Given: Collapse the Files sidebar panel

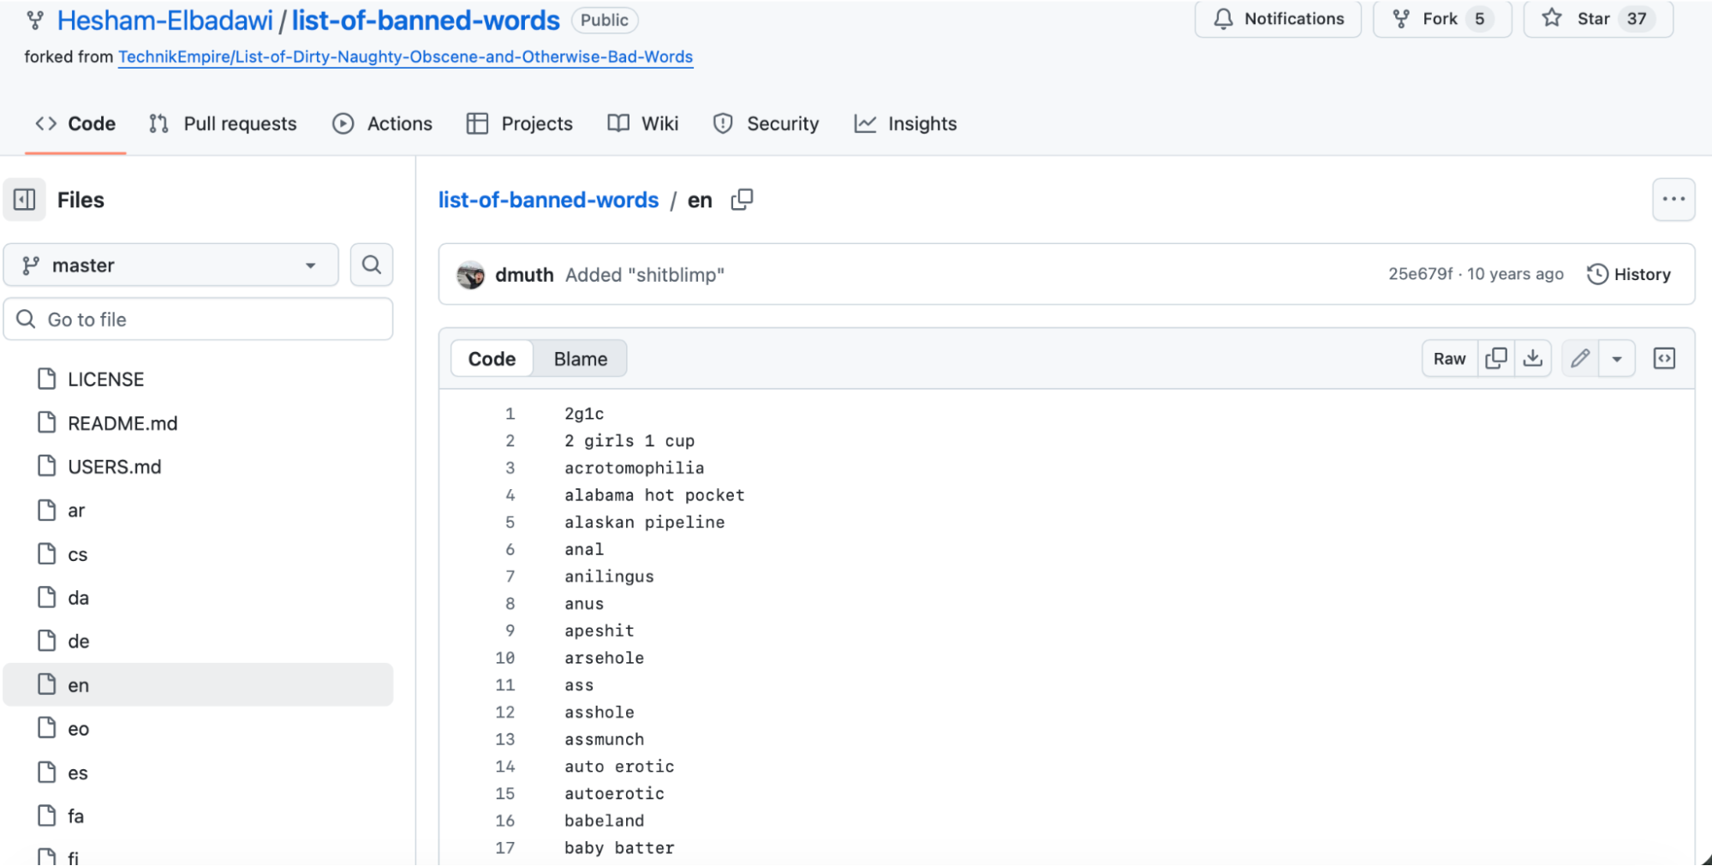Looking at the screenshot, I should click(x=24, y=199).
